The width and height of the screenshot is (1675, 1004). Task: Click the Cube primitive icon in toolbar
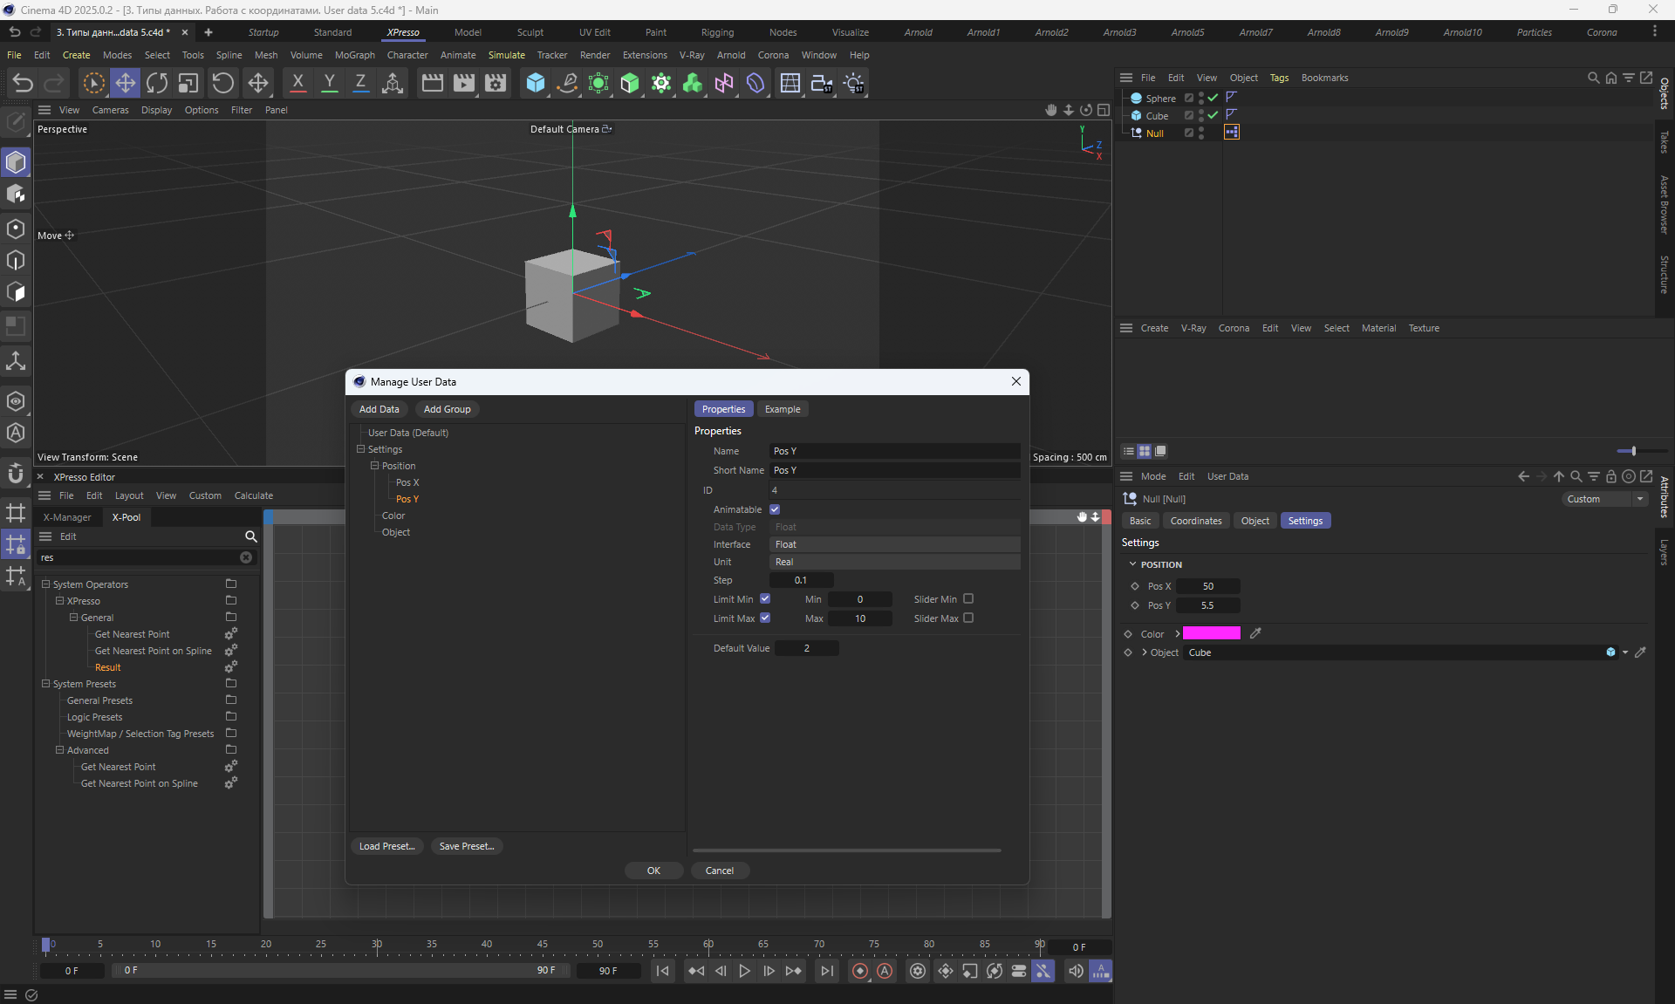pos(535,83)
